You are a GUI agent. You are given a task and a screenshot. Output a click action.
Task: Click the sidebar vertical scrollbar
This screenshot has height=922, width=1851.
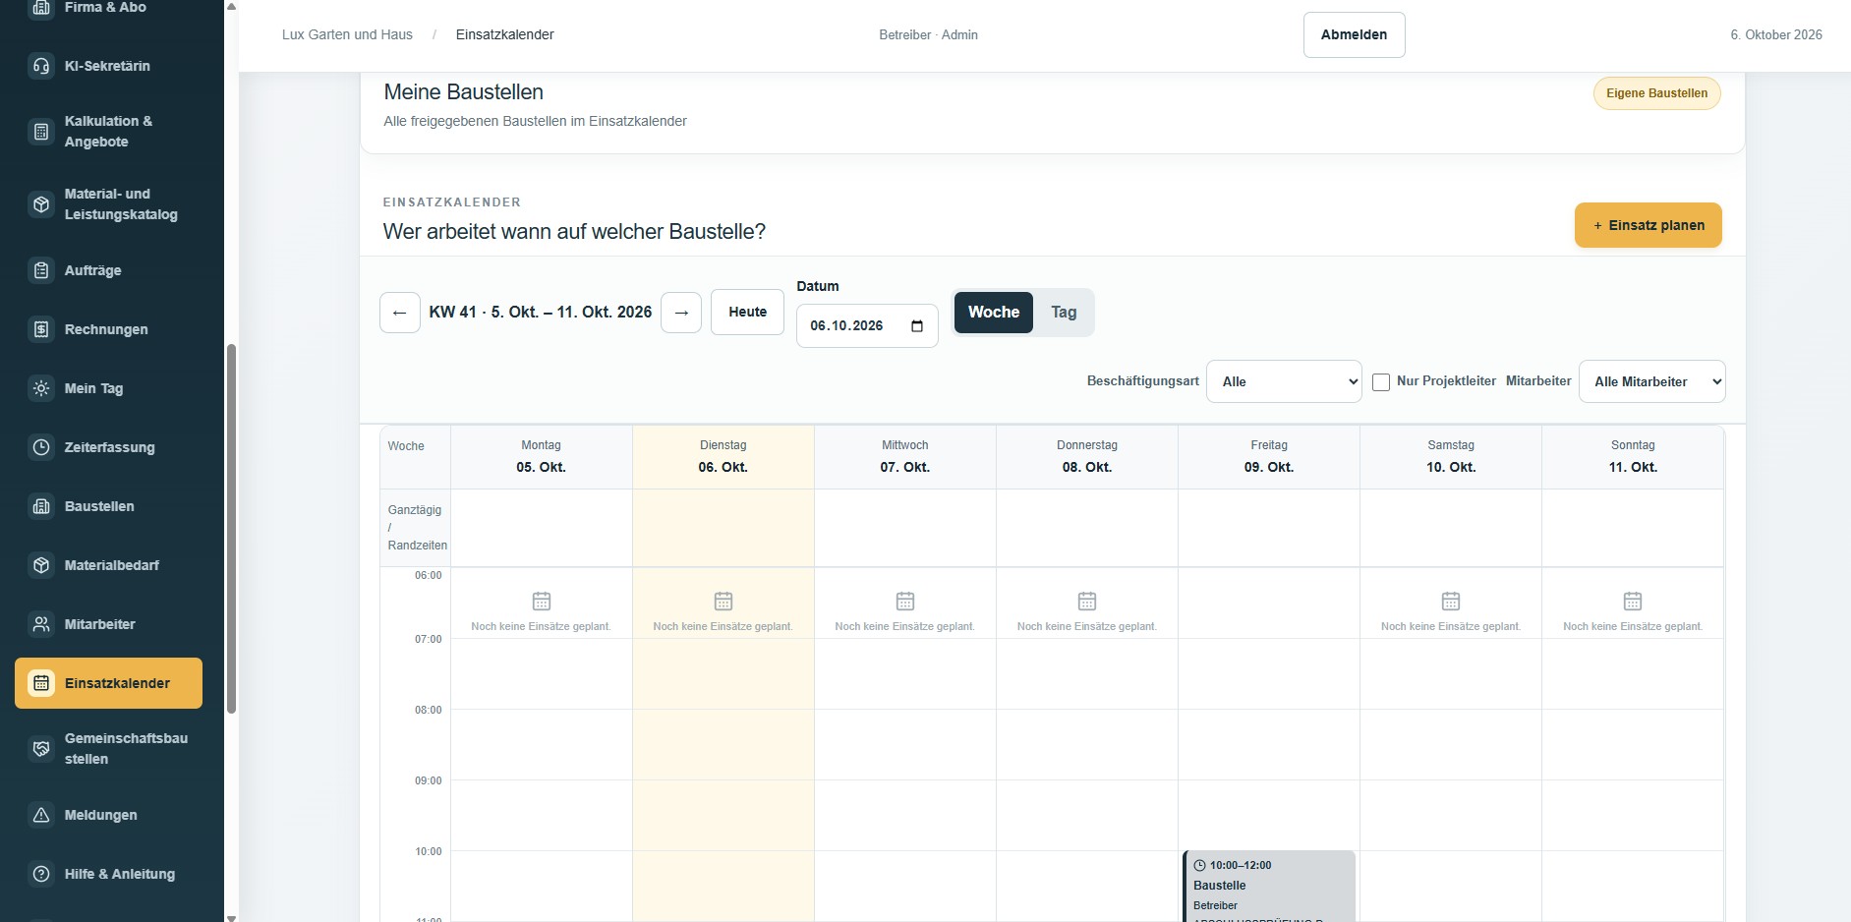point(231,528)
